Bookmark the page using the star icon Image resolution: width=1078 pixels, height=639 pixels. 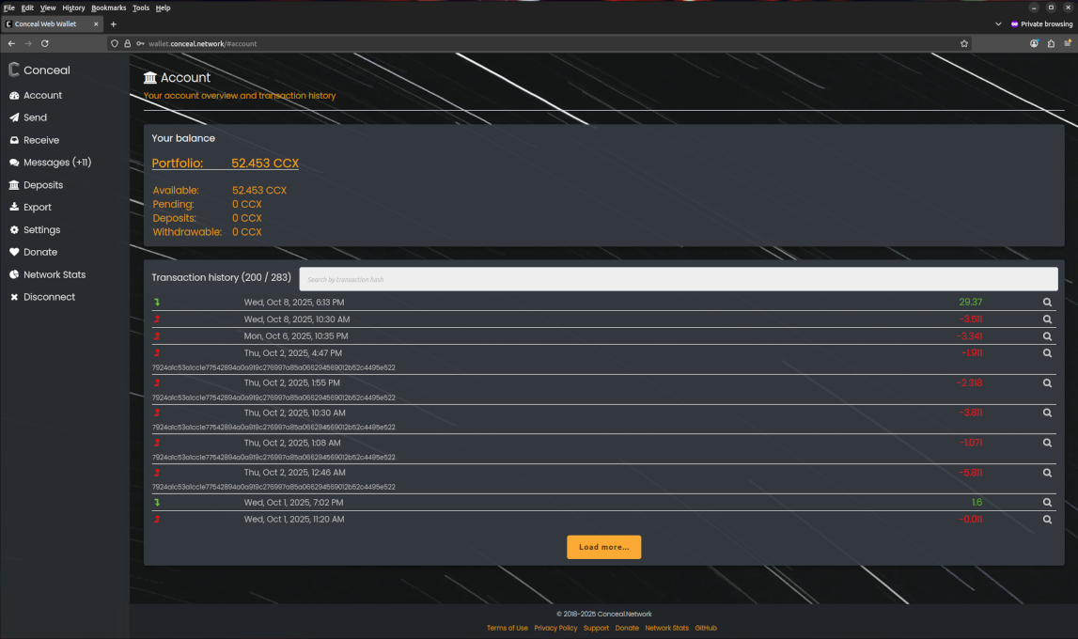[964, 43]
